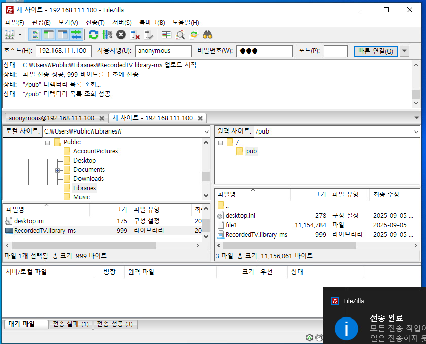The width and height of the screenshot is (426, 344).
Task: Click the 빠른 연결(Q) button
Action: point(376,51)
